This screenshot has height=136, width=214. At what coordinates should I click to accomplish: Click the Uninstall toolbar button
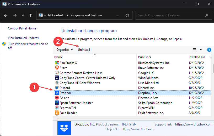(x=84, y=50)
